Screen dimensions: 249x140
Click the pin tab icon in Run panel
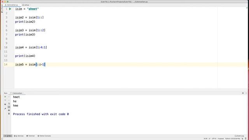5,108
